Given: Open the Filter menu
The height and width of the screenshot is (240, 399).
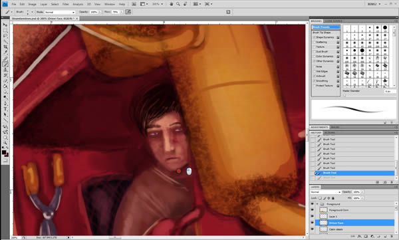Looking at the screenshot, I should click(x=66, y=5).
